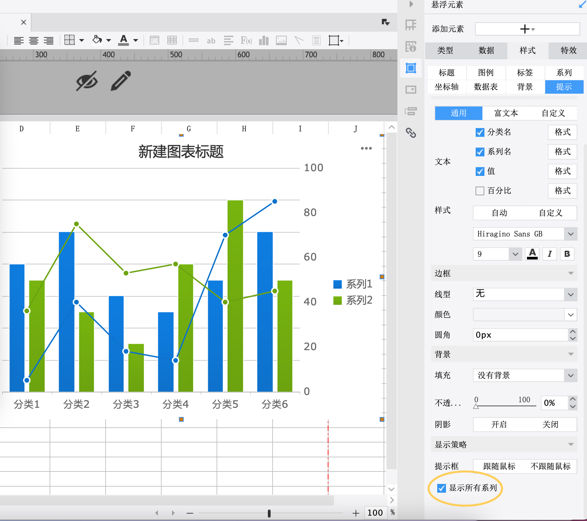Toggle the 系列名 checkbox

pyautogui.click(x=480, y=152)
